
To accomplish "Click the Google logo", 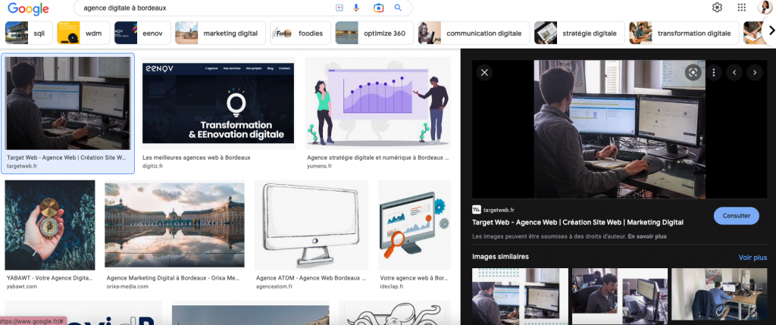I will (x=28, y=8).
